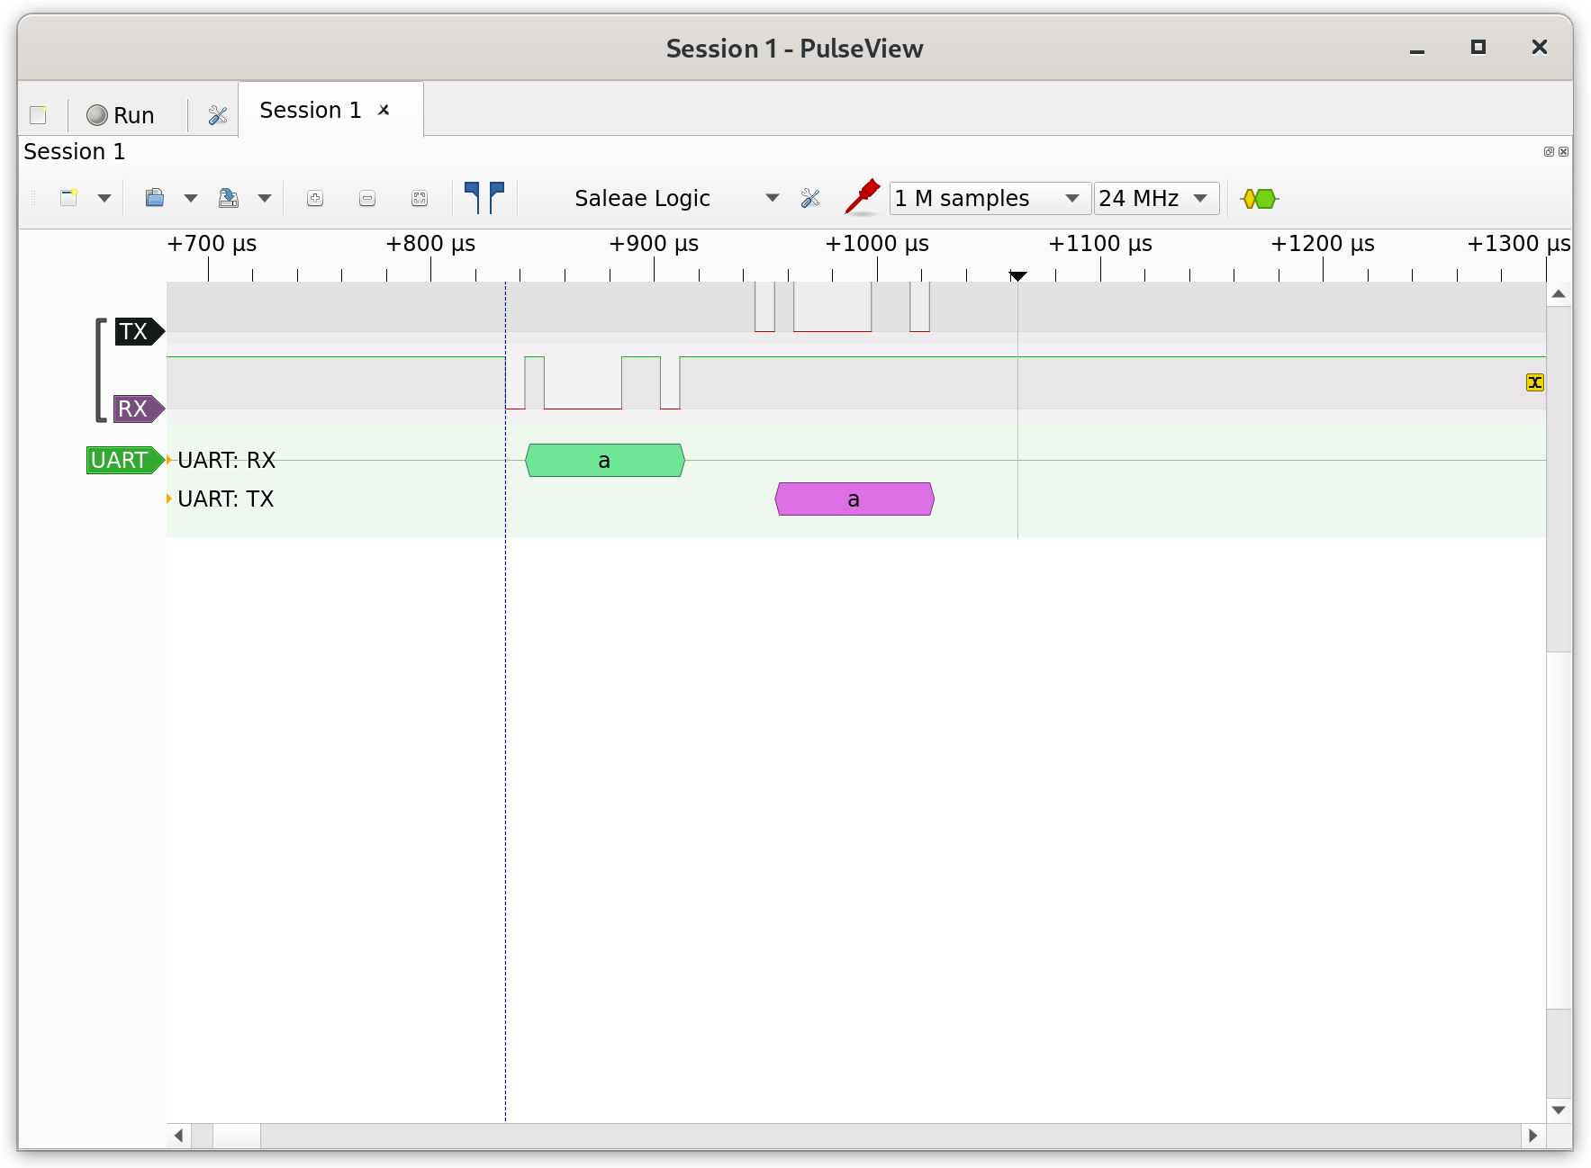Click the timeline marker on the ruler

1017,275
